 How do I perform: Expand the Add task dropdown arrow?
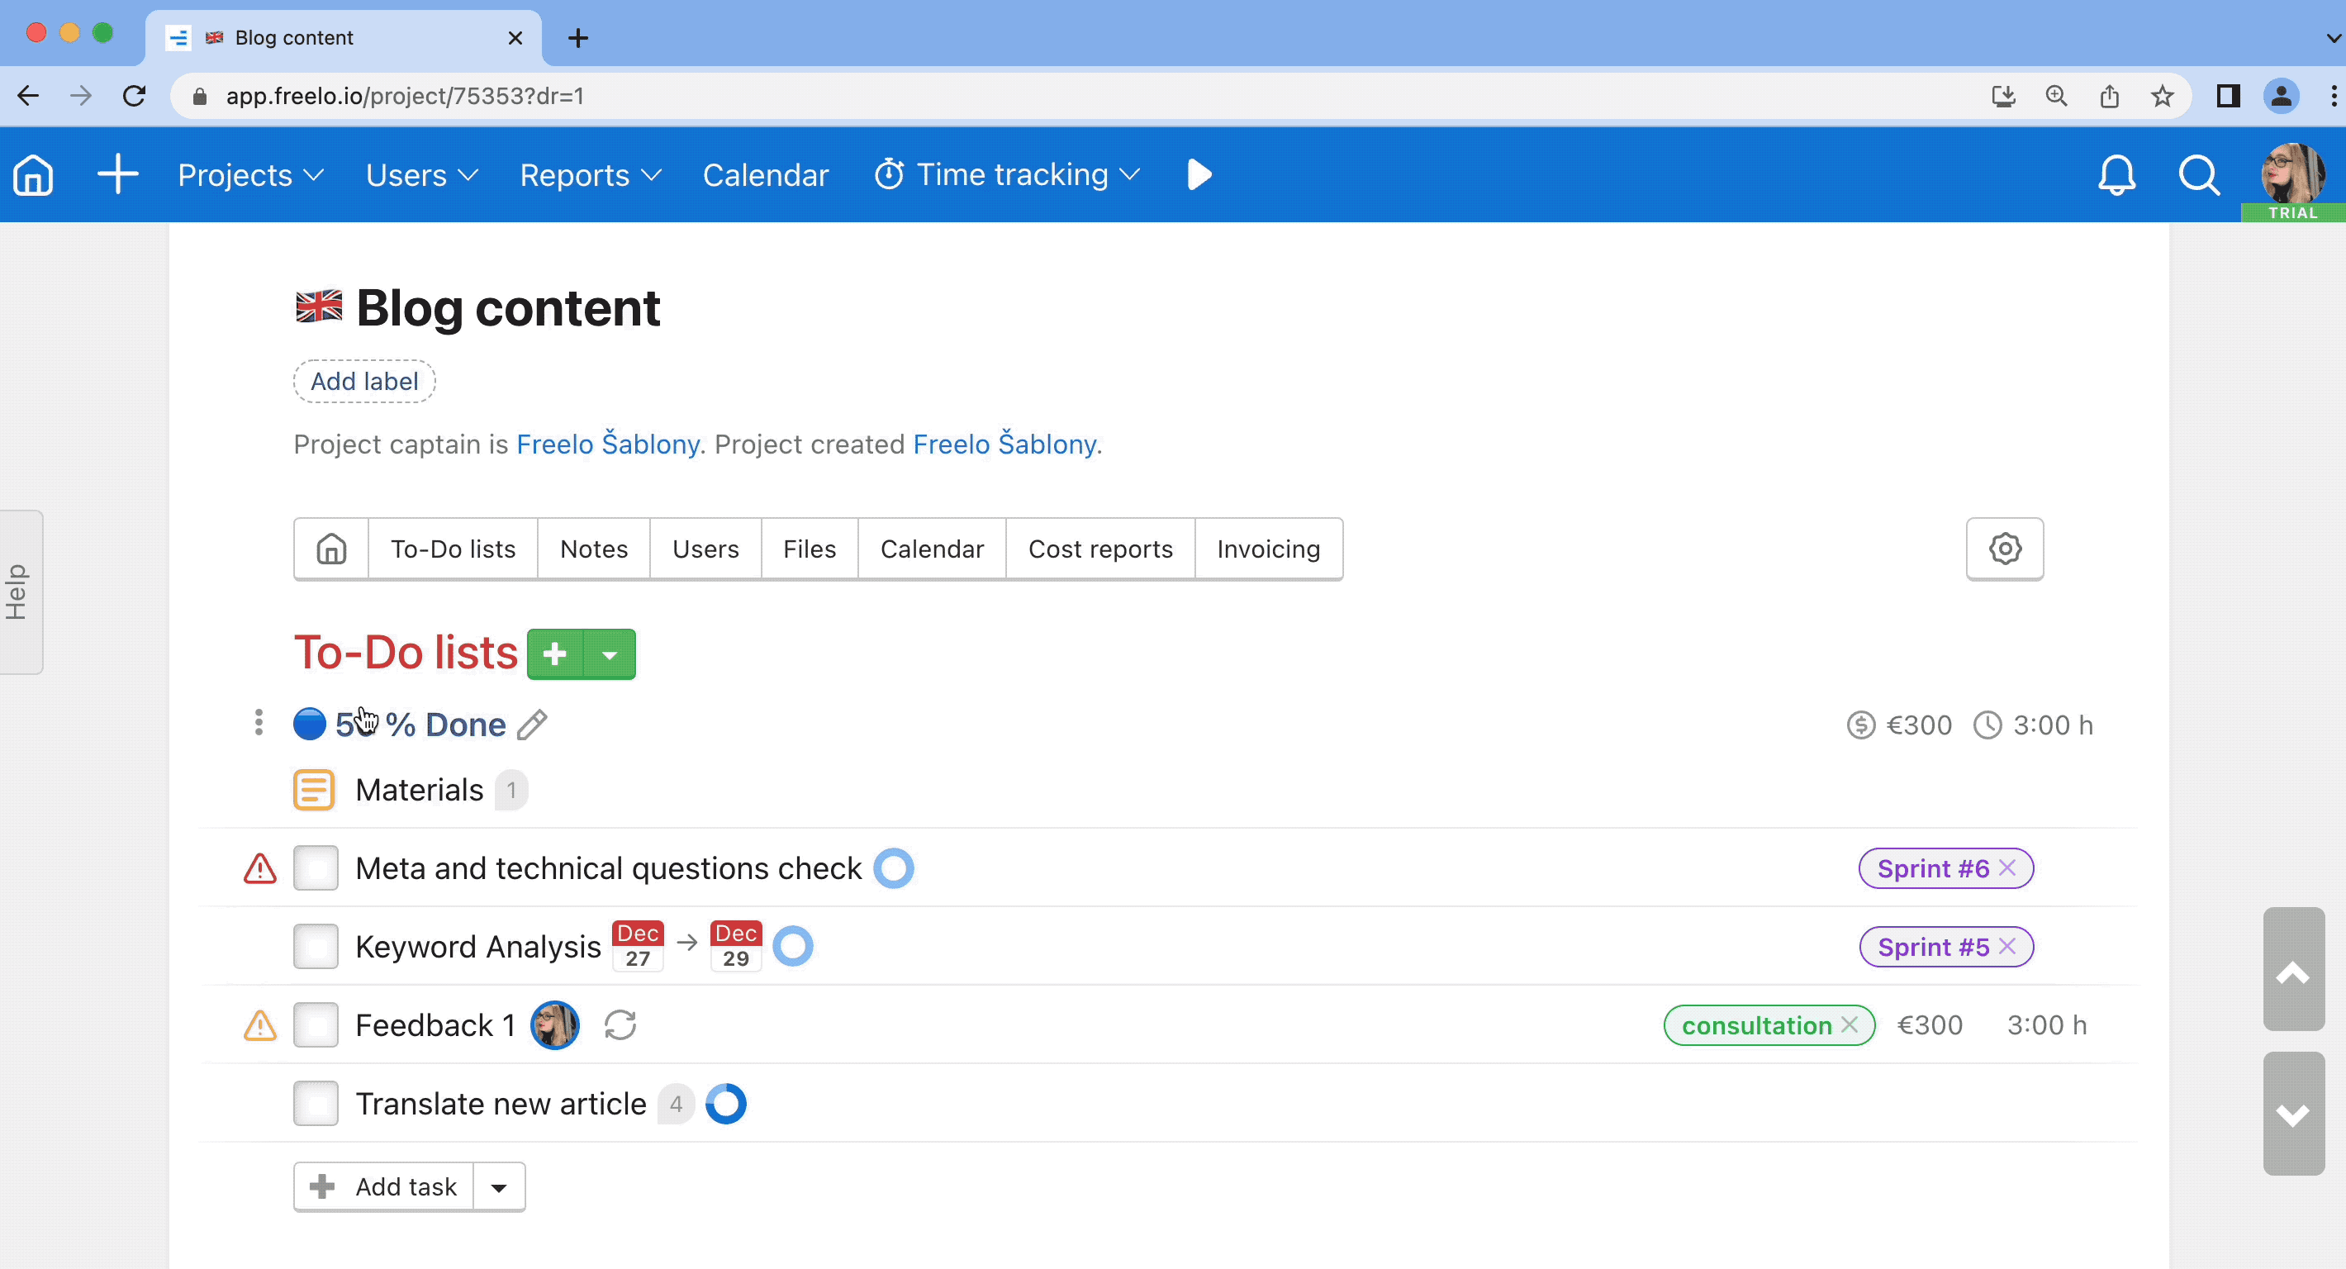500,1186
